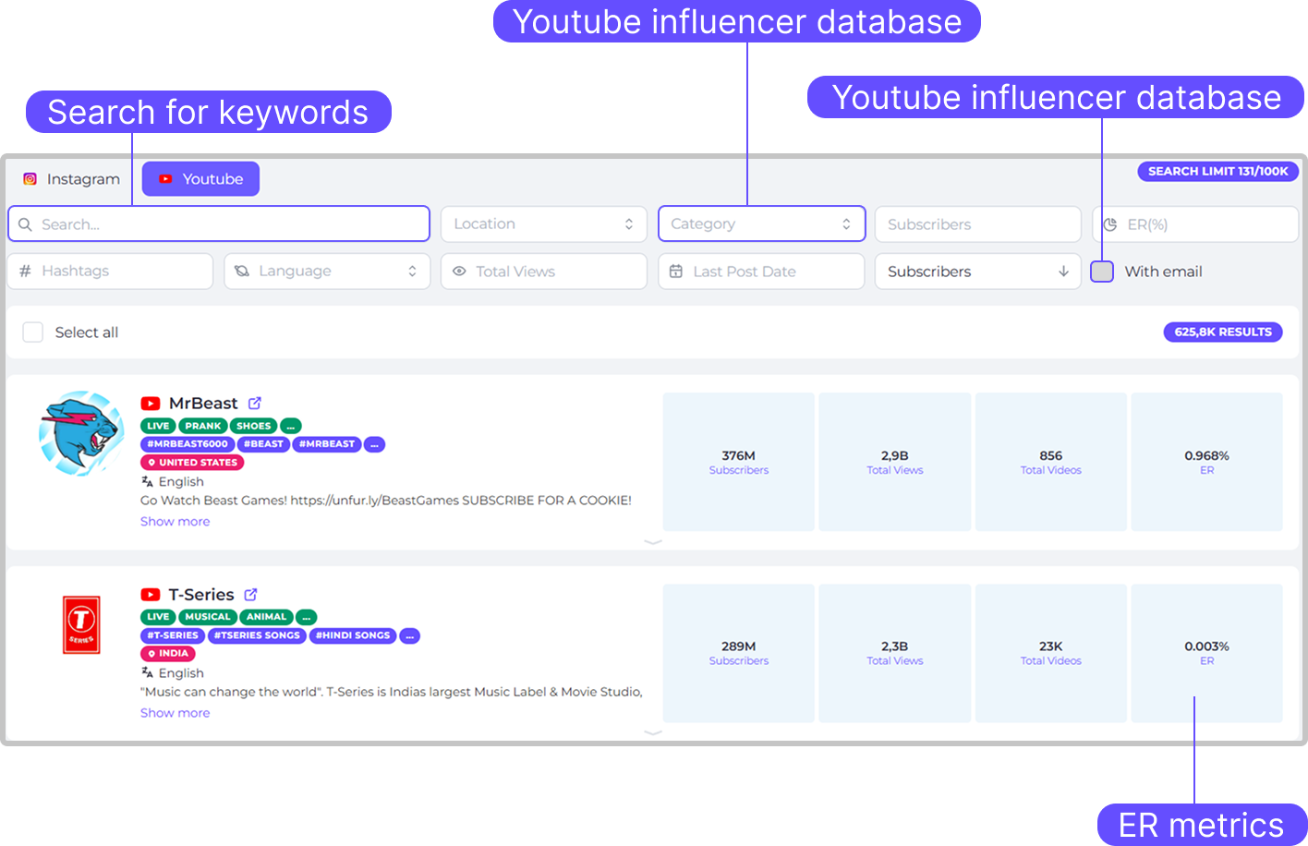Switch to the Instagram tab
1308x846 pixels.
[x=72, y=179]
